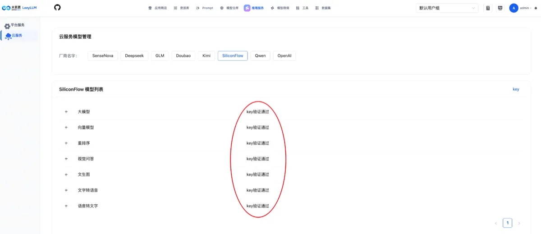Click the next page arrow
Image resolution: width=541 pixels, height=234 pixels.
pos(519,223)
